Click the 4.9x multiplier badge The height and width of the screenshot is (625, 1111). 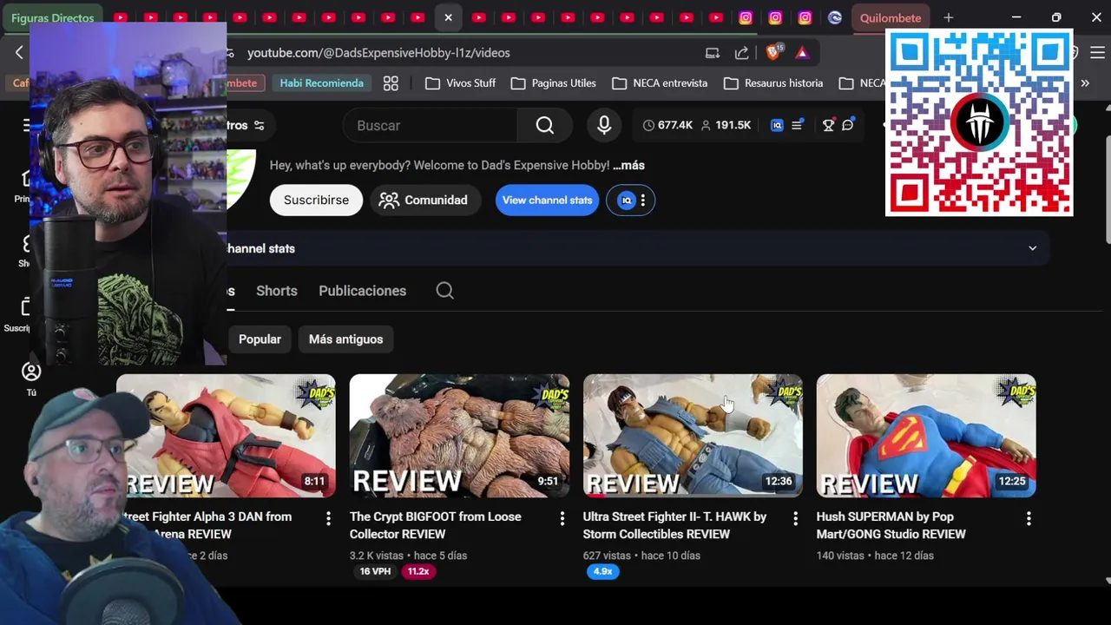point(602,571)
